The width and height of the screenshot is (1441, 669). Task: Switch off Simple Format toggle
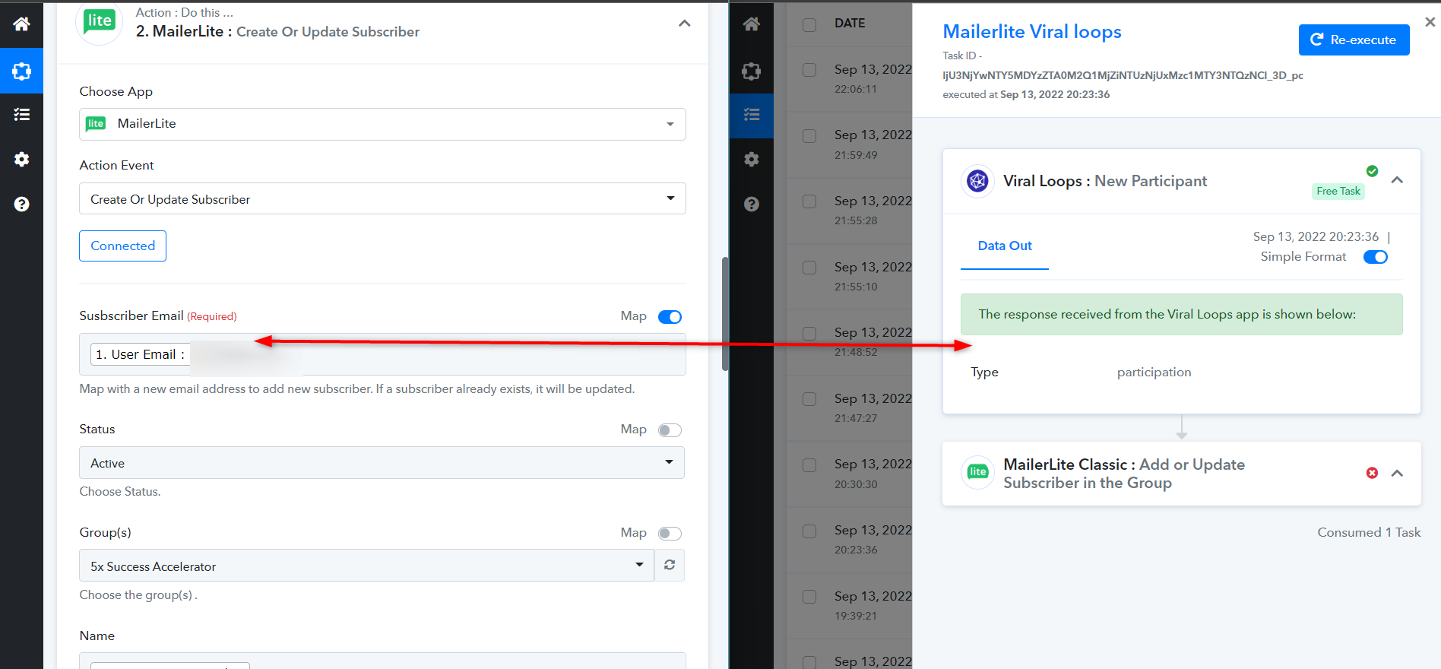tap(1376, 257)
